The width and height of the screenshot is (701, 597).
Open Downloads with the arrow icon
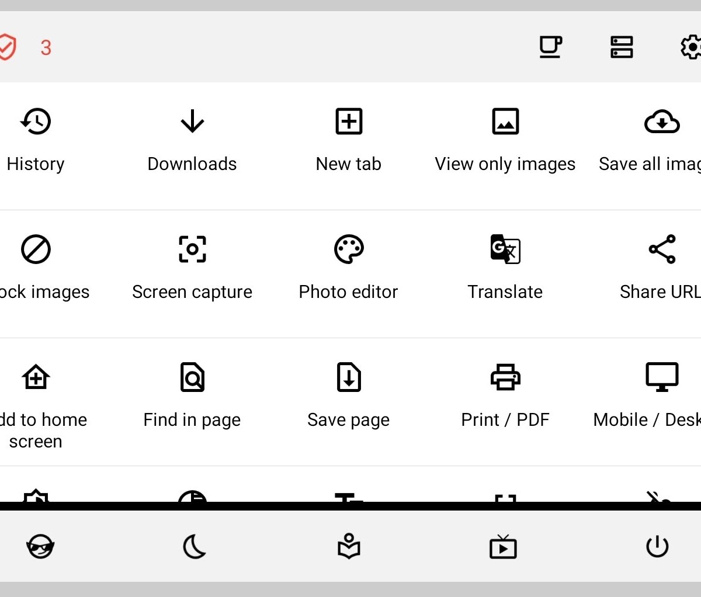pos(192,122)
